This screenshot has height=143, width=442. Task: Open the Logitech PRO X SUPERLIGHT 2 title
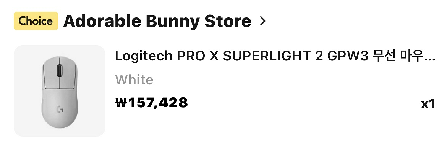pos(275,56)
